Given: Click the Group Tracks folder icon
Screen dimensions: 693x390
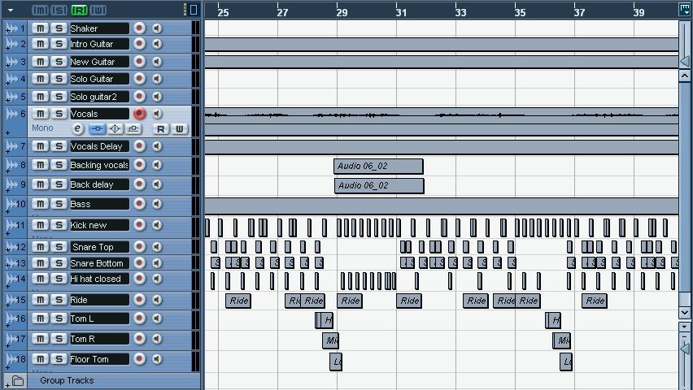Looking at the screenshot, I should click(x=18, y=380).
